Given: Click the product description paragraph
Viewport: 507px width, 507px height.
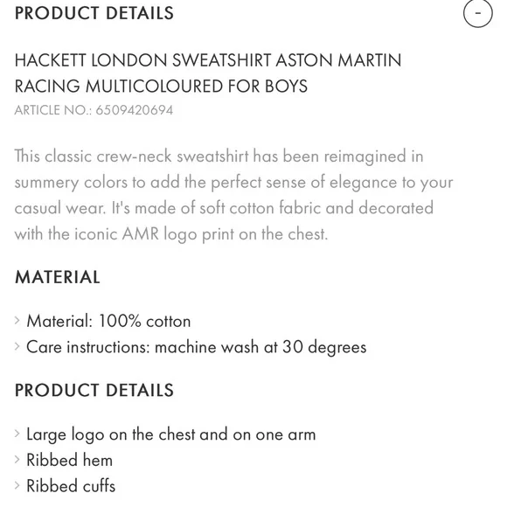Looking at the screenshot, I should click(233, 195).
